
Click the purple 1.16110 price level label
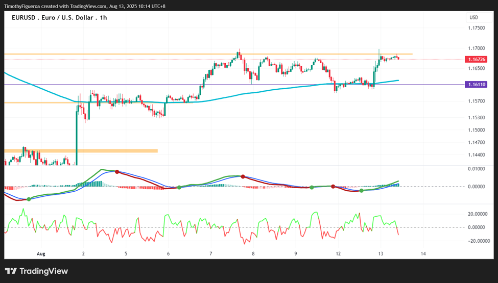tap(476, 84)
